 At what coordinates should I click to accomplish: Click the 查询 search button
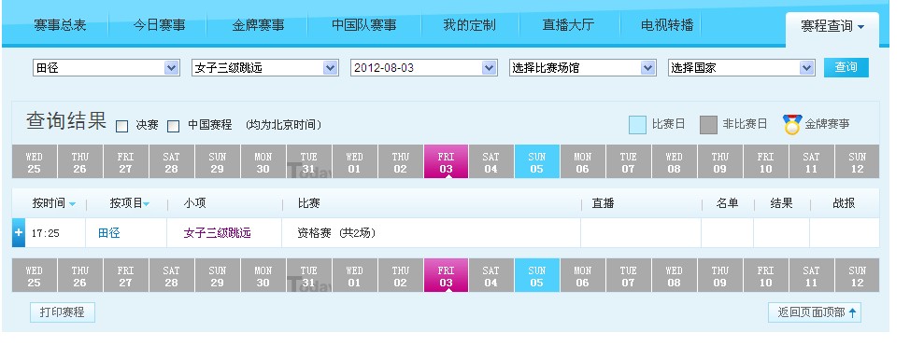click(846, 67)
